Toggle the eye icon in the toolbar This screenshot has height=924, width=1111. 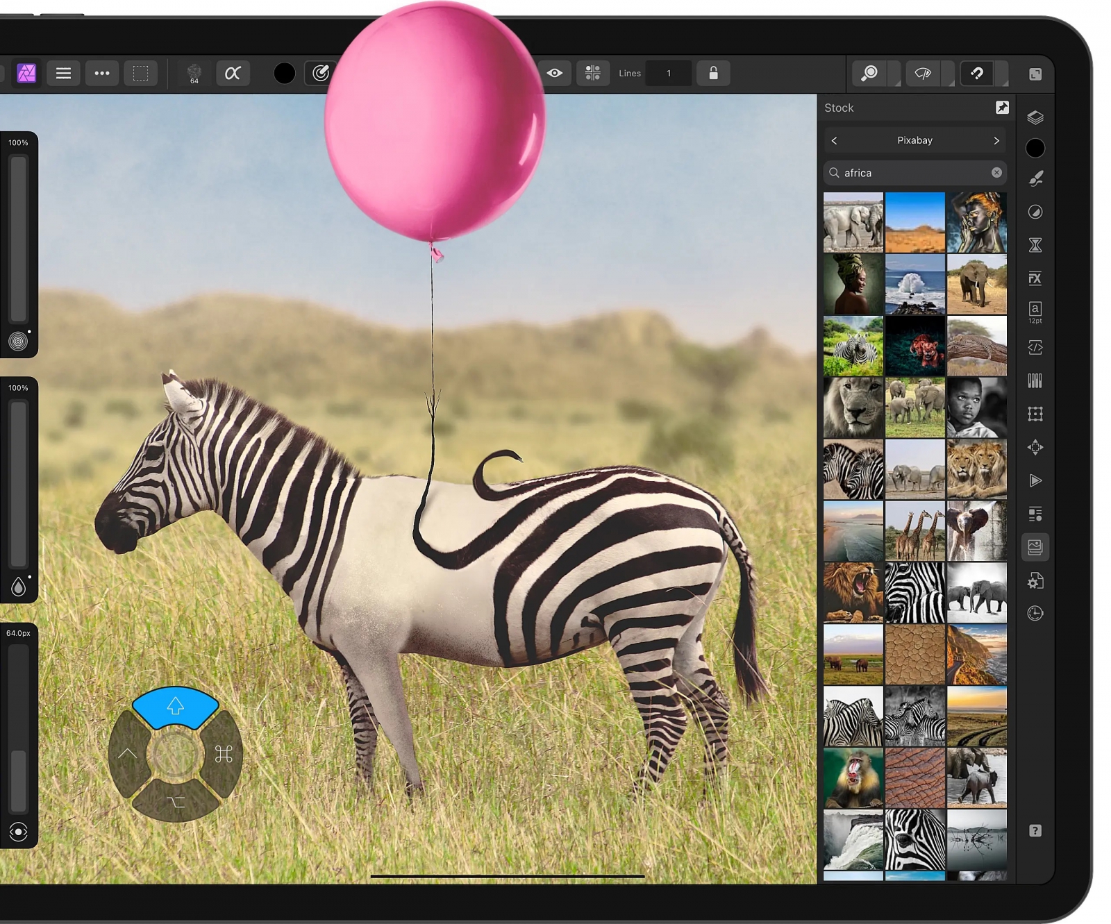point(555,73)
